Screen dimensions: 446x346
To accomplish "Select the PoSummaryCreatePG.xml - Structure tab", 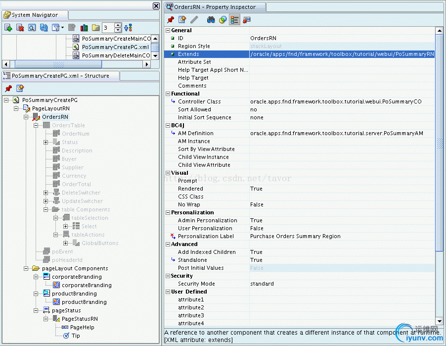I will point(61,76).
